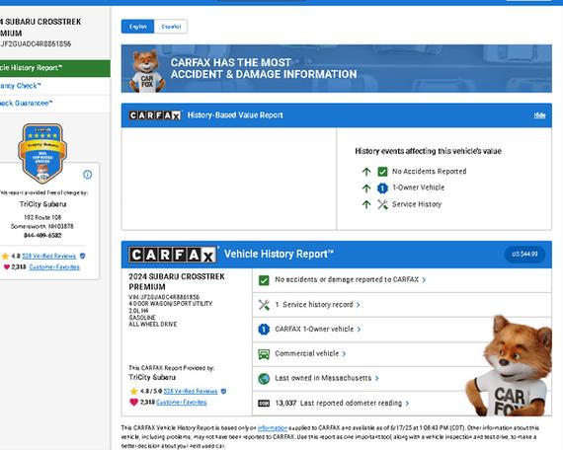Select dealer phone number 844-409-6582
This screenshot has height=450, width=563.
[42, 236]
